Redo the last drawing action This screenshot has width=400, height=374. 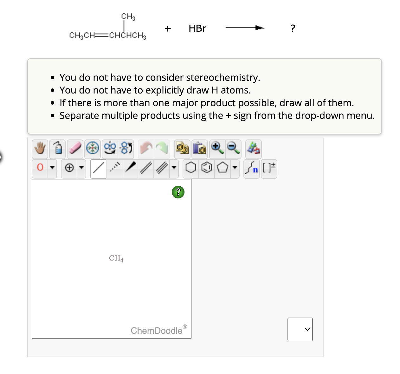162,149
